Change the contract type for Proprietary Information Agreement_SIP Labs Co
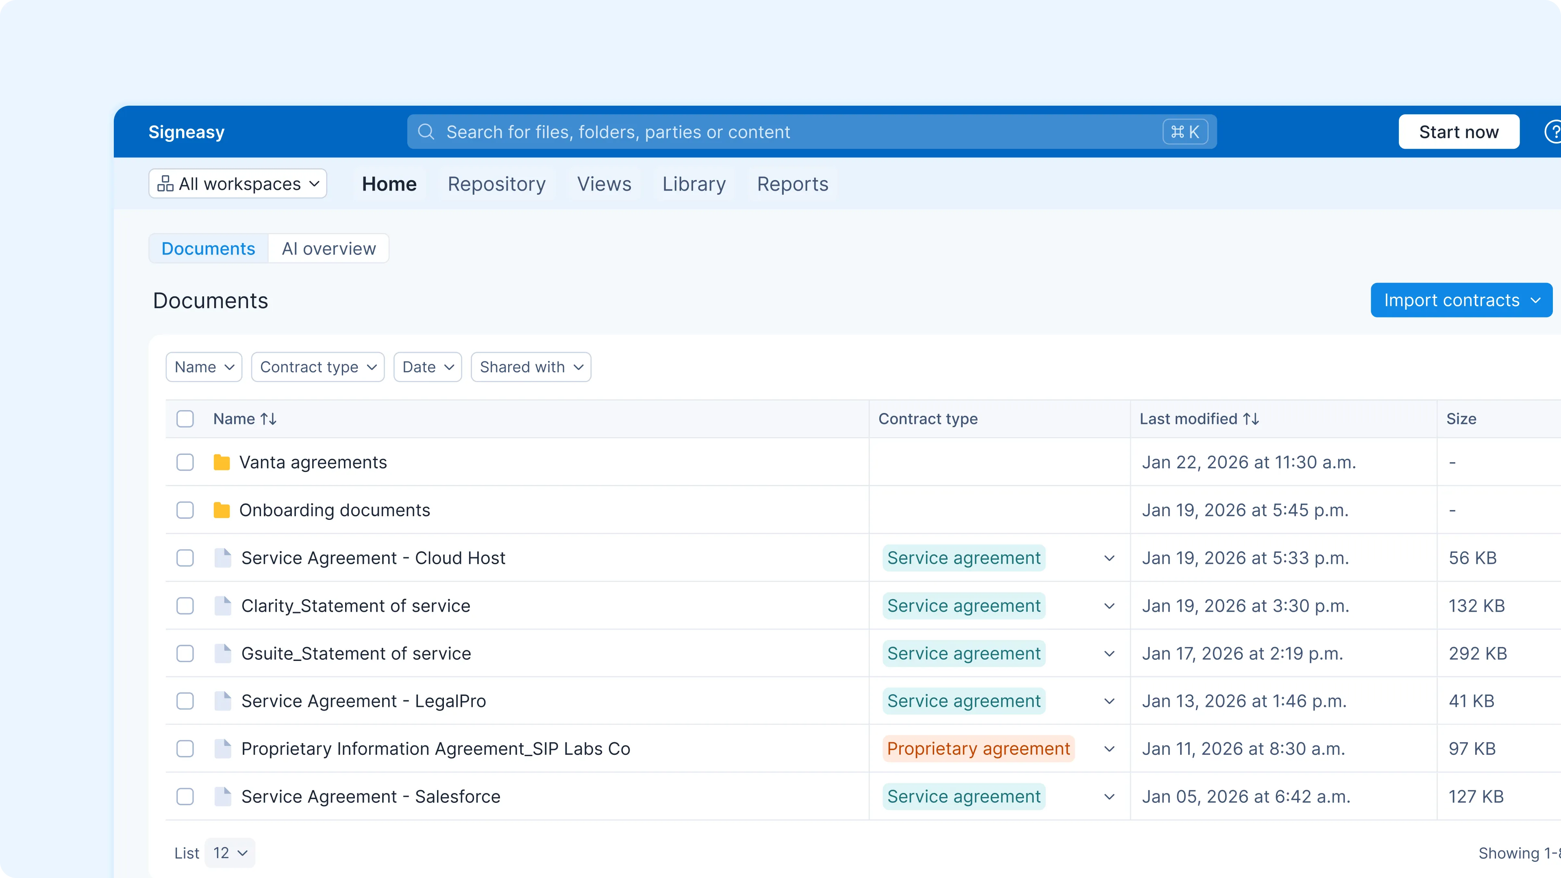This screenshot has width=1561, height=878. pos(1109,748)
